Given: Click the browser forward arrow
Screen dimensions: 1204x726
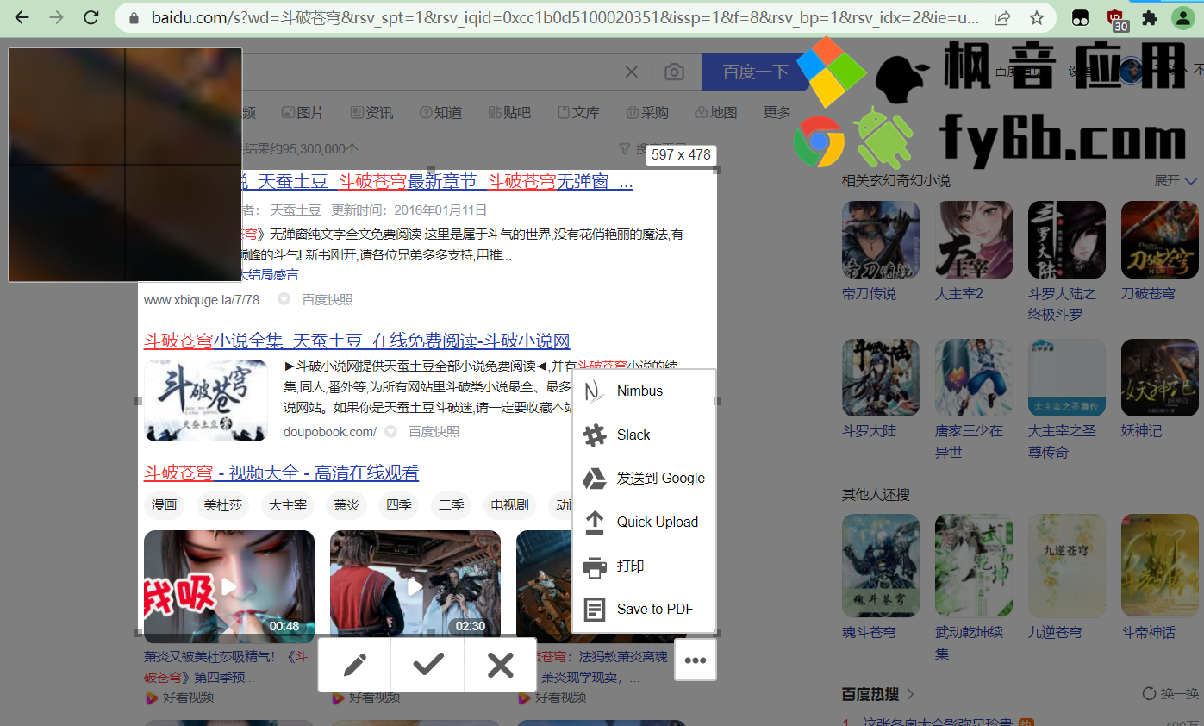Looking at the screenshot, I should [56, 17].
